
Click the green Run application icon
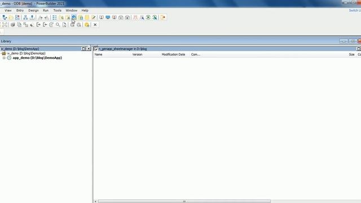click(148, 17)
